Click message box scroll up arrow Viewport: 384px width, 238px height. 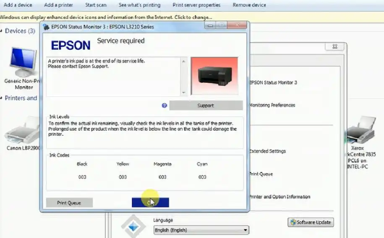(184, 62)
